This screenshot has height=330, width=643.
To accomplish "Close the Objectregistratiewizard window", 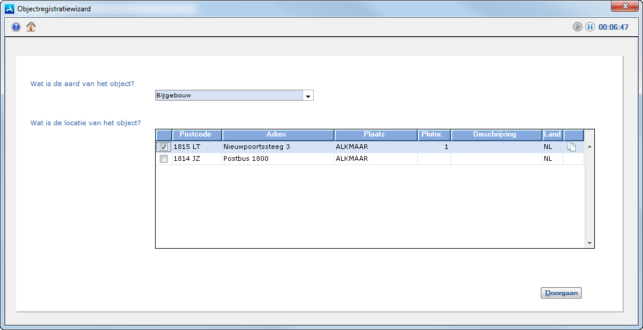I will point(625,7).
